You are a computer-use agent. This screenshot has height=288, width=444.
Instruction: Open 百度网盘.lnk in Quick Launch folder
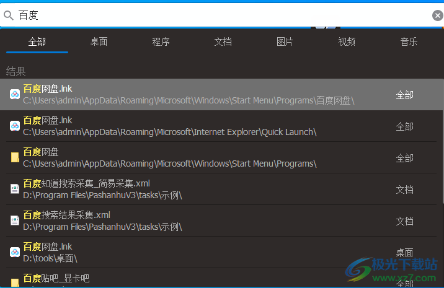tap(221, 126)
